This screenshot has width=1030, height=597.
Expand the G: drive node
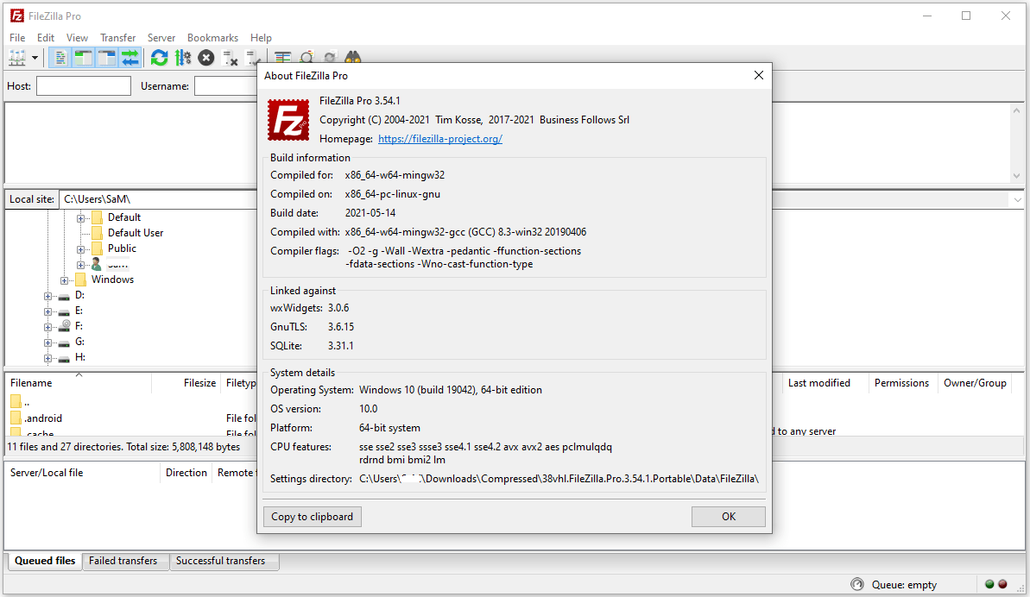(48, 342)
